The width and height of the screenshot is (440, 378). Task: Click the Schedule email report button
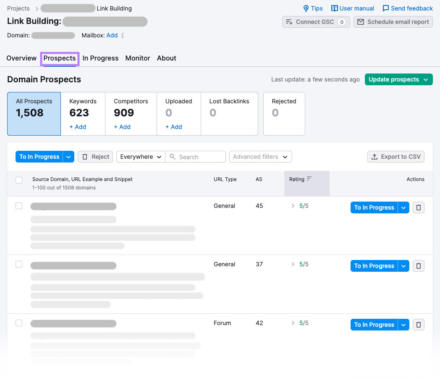point(393,22)
